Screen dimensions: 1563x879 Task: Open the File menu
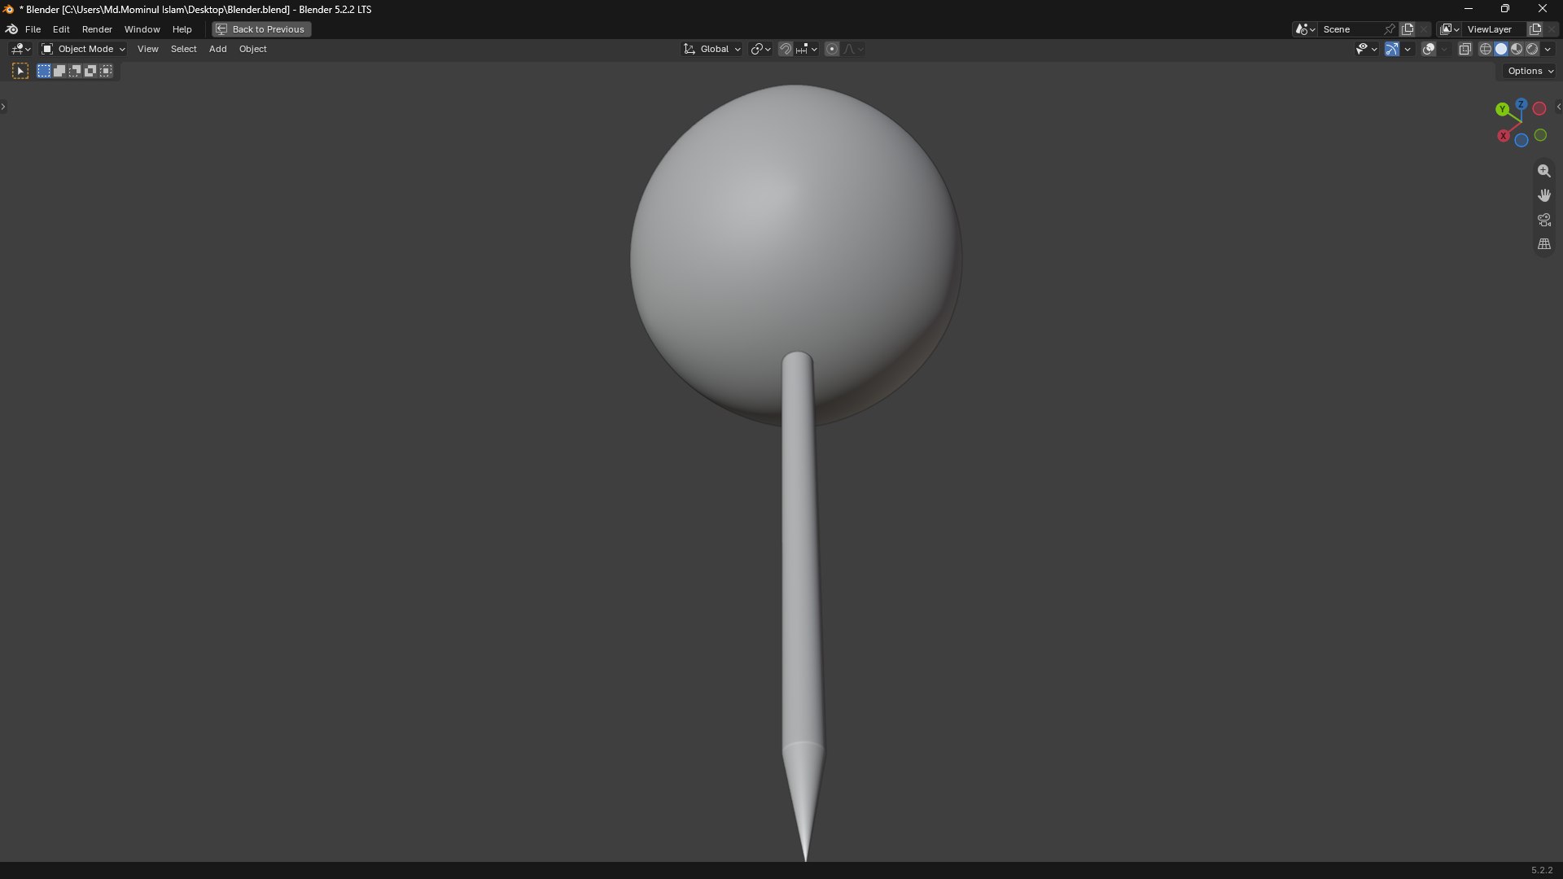33,29
